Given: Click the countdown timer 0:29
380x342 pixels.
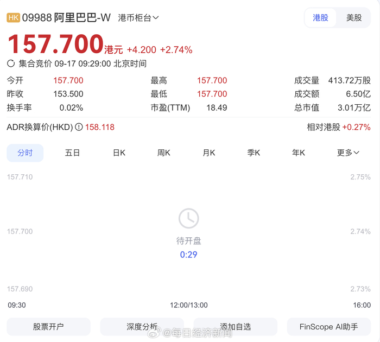Looking at the screenshot, I should click(188, 255).
